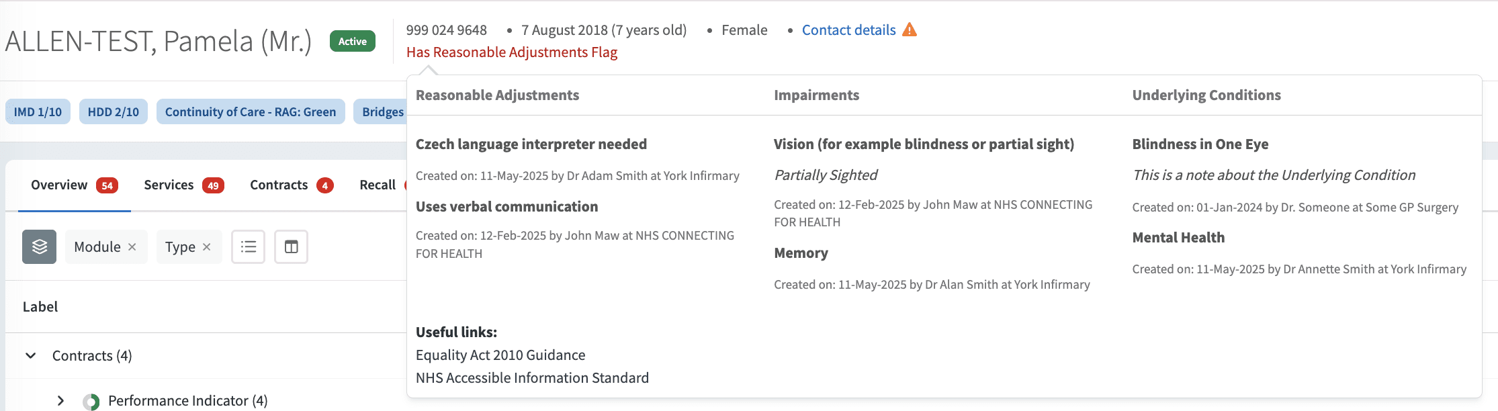Open Equality Act 2010 Guidance link
This screenshot has height=411, width=1498.
click(x=500, y=355)
